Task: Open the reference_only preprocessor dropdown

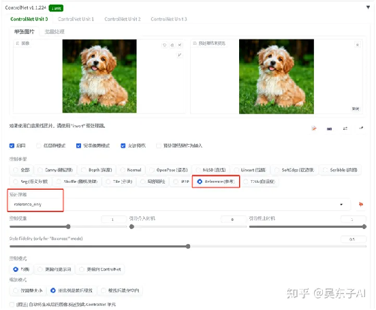Action: (x=178, y=204)
